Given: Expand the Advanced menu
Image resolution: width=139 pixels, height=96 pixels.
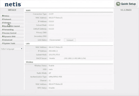Looking at the screenshot, I should click(x=8, y=40).
